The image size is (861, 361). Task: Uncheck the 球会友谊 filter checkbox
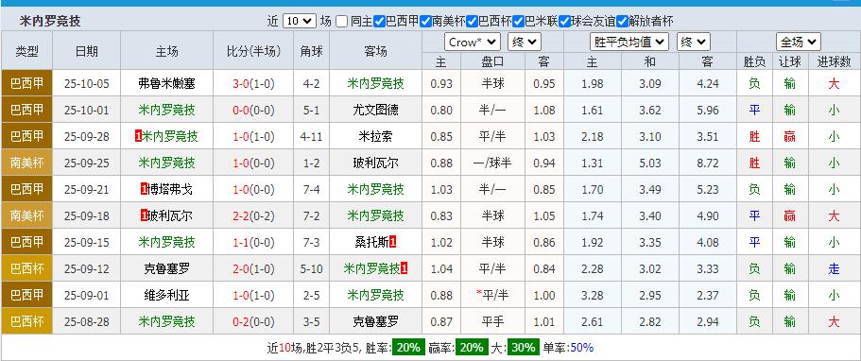click(x=564, y=22)
